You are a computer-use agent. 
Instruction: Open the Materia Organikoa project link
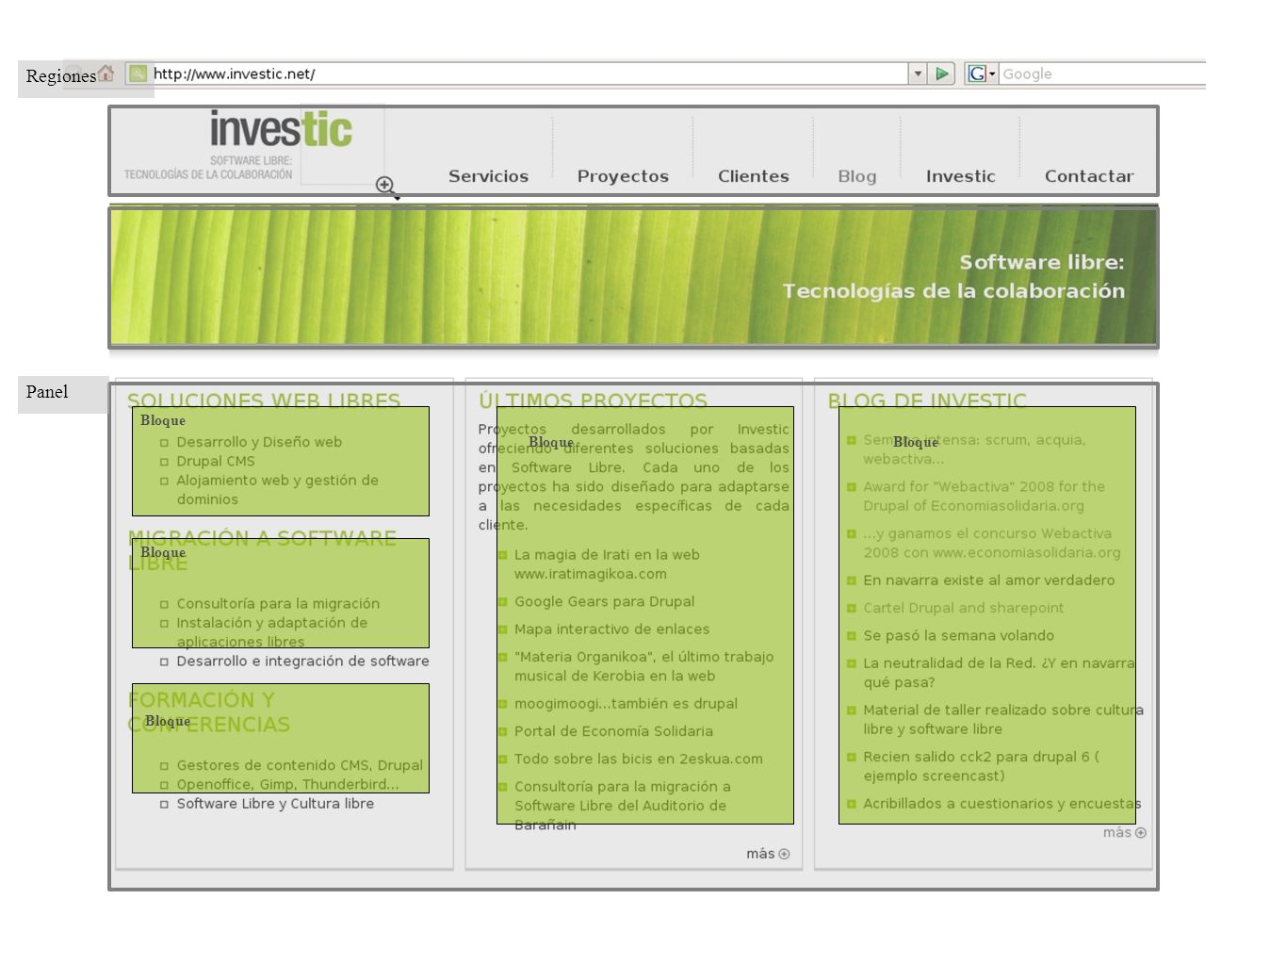point(643,665)
